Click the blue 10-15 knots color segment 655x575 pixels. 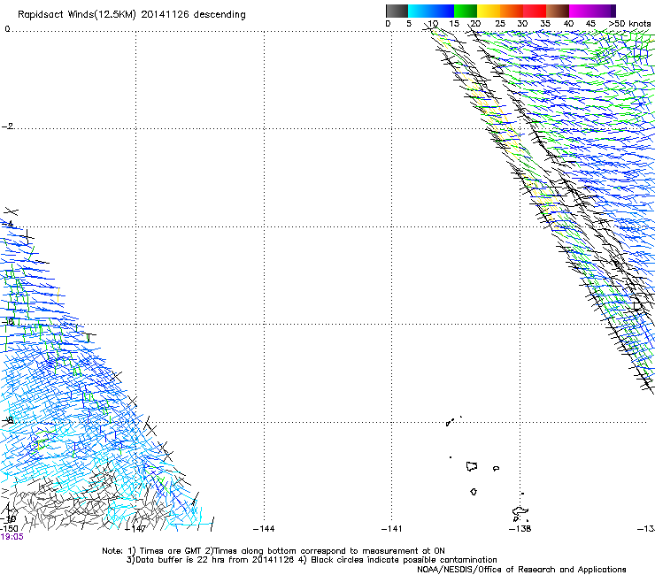(443, 11)
